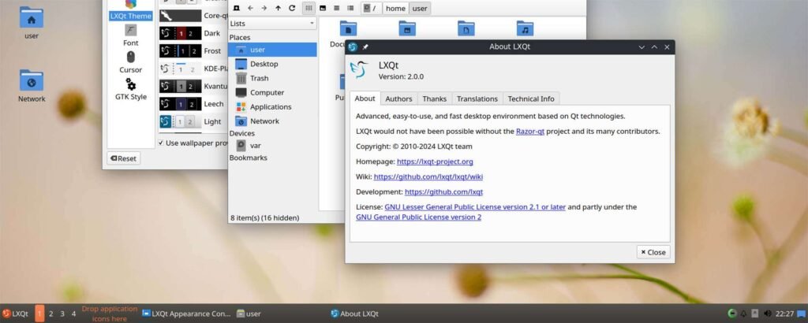Open GTK Style settings section
Image resolution: width=808 pixels, height=323 pixels.
coord(131,89)
